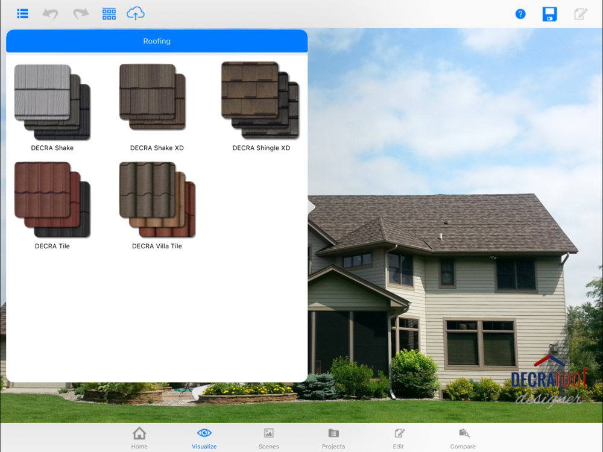
Task: Click the undo arrow icon
Action: point(51,13)
